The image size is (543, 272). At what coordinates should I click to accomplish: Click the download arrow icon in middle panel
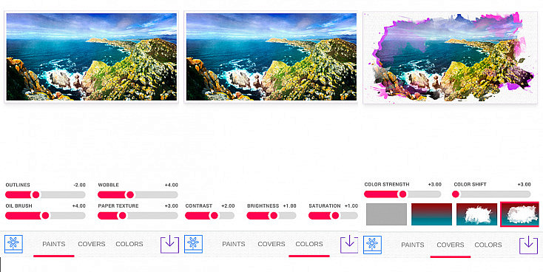point(349,245)
